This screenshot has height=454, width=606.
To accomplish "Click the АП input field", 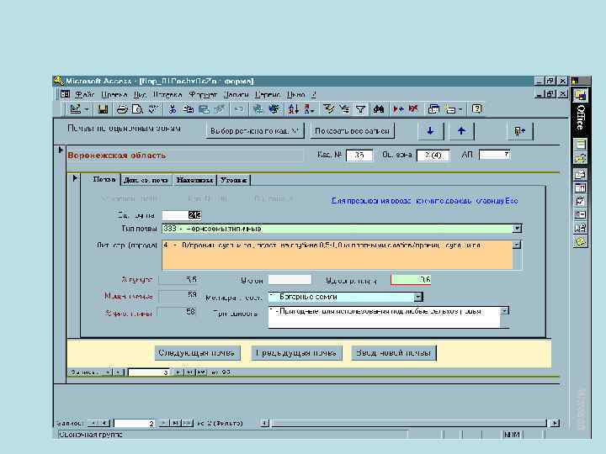I will click(495, 155).
